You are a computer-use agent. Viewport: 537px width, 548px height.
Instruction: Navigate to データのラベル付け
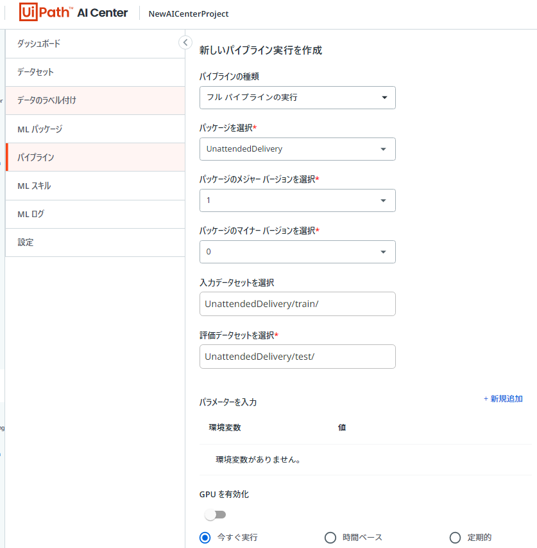[48, 100]
